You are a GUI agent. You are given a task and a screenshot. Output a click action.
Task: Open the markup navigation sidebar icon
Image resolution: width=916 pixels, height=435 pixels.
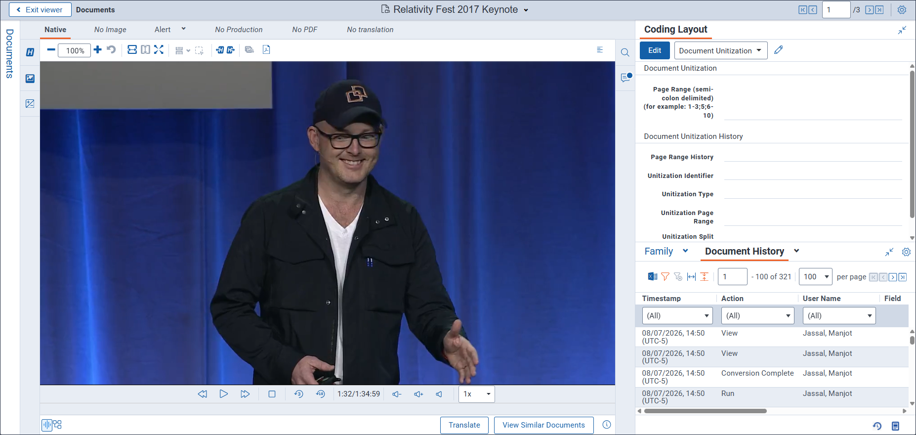pos(30,103)
